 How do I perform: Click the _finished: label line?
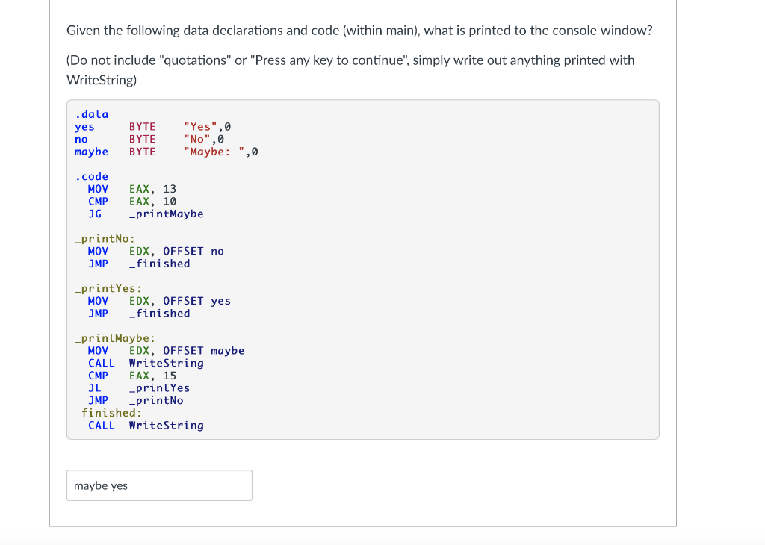[108, 413]
